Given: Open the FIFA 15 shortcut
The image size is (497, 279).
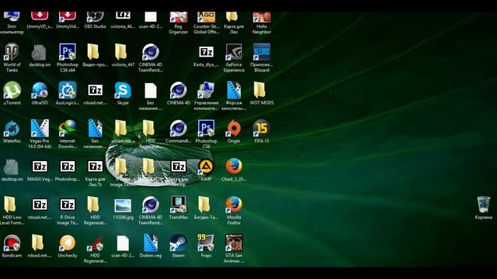Looking at the screenshot, I should (262, 129).
